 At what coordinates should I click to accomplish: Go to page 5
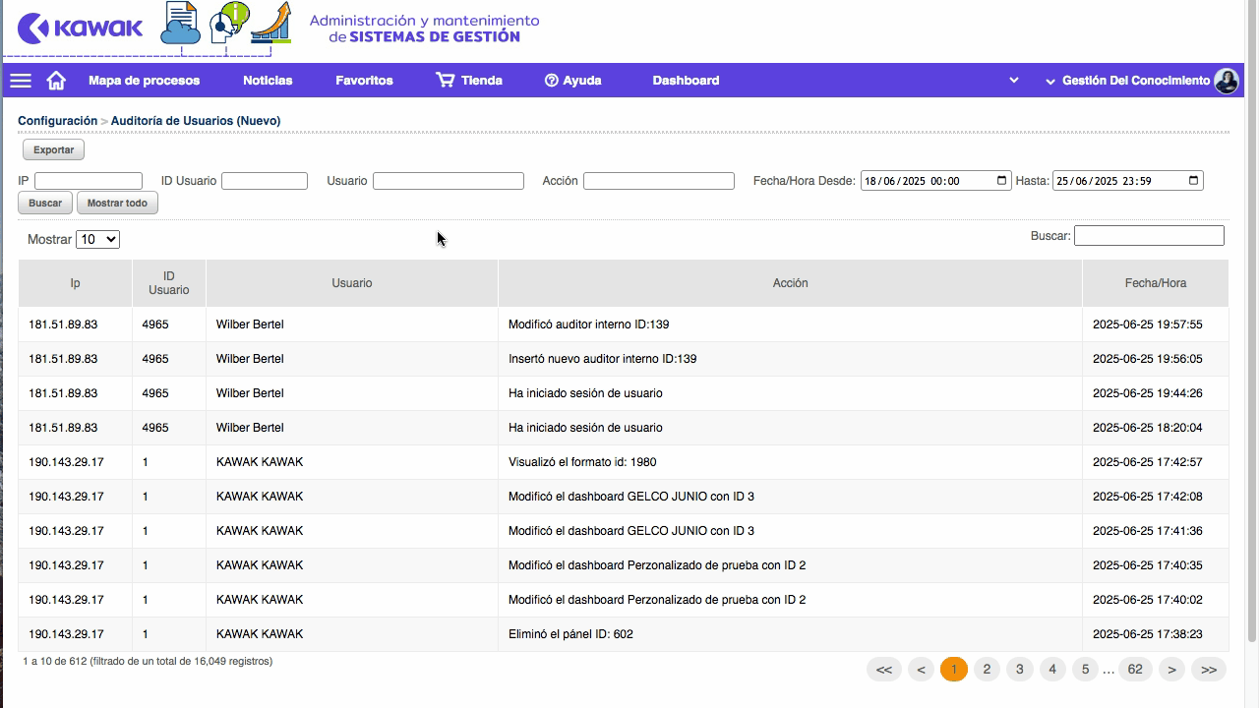[x=1086, y=670]
